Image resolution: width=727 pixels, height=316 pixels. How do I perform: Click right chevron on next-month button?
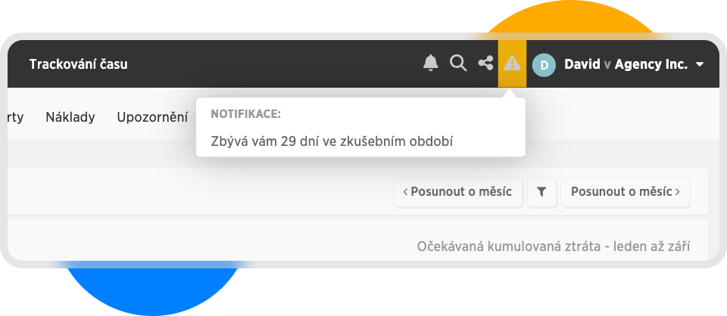[677, 192]
